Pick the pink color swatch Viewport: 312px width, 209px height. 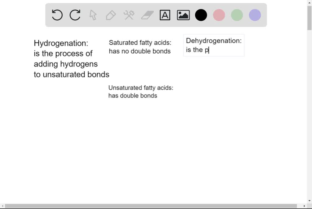click(219, 15)
